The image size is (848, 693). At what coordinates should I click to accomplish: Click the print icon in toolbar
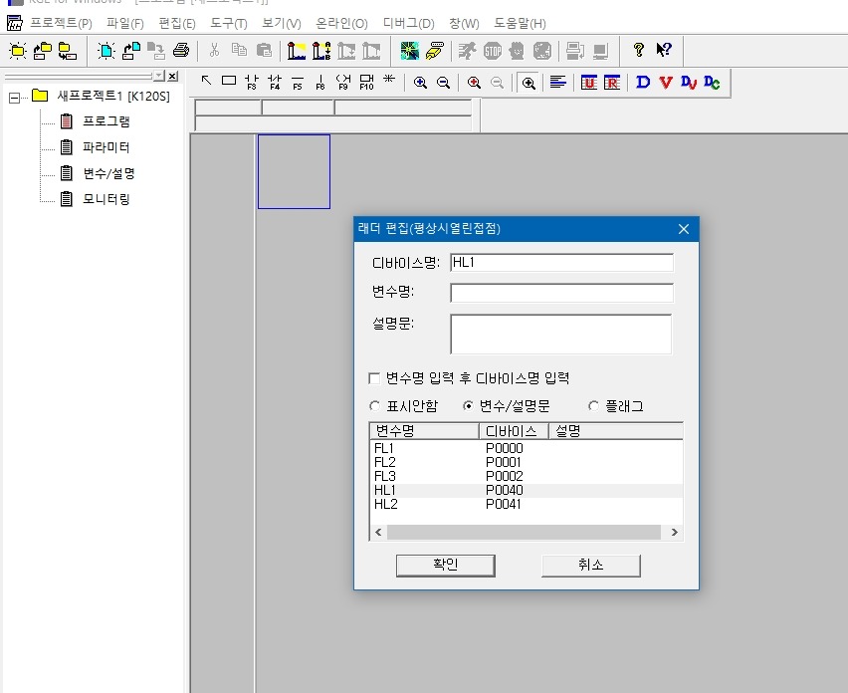click(x=180, y=50)
